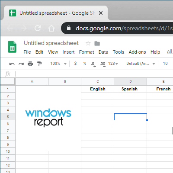This screenshot has height=173, width=173.
Task: Click the Undo arrow icon
Action: [12, 64]
